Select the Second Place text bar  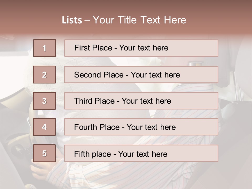coord(141,75)
